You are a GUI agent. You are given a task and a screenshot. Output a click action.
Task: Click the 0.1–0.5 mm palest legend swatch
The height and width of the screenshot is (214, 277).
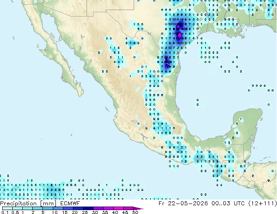7,208
